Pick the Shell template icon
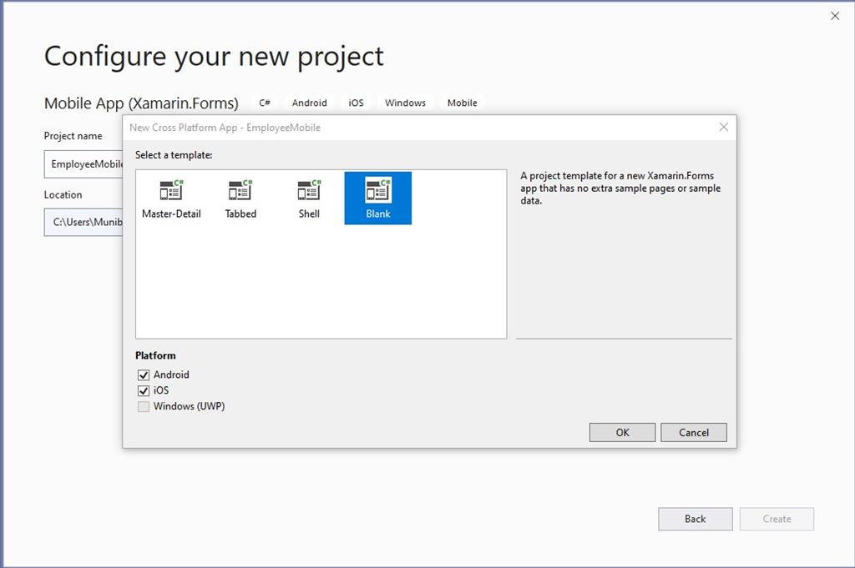The width and height of the screenshot is (855, 568). tap(309, 199)
